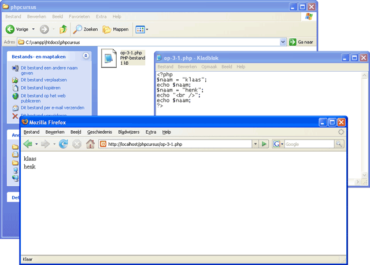This screenshot has height=265, width=370.
Task: Open Kladblok Opmaak menu
Action: [209, 67]
